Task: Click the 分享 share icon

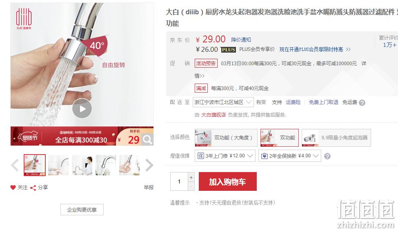Action: pyautogui.click(x=33, y=188)
